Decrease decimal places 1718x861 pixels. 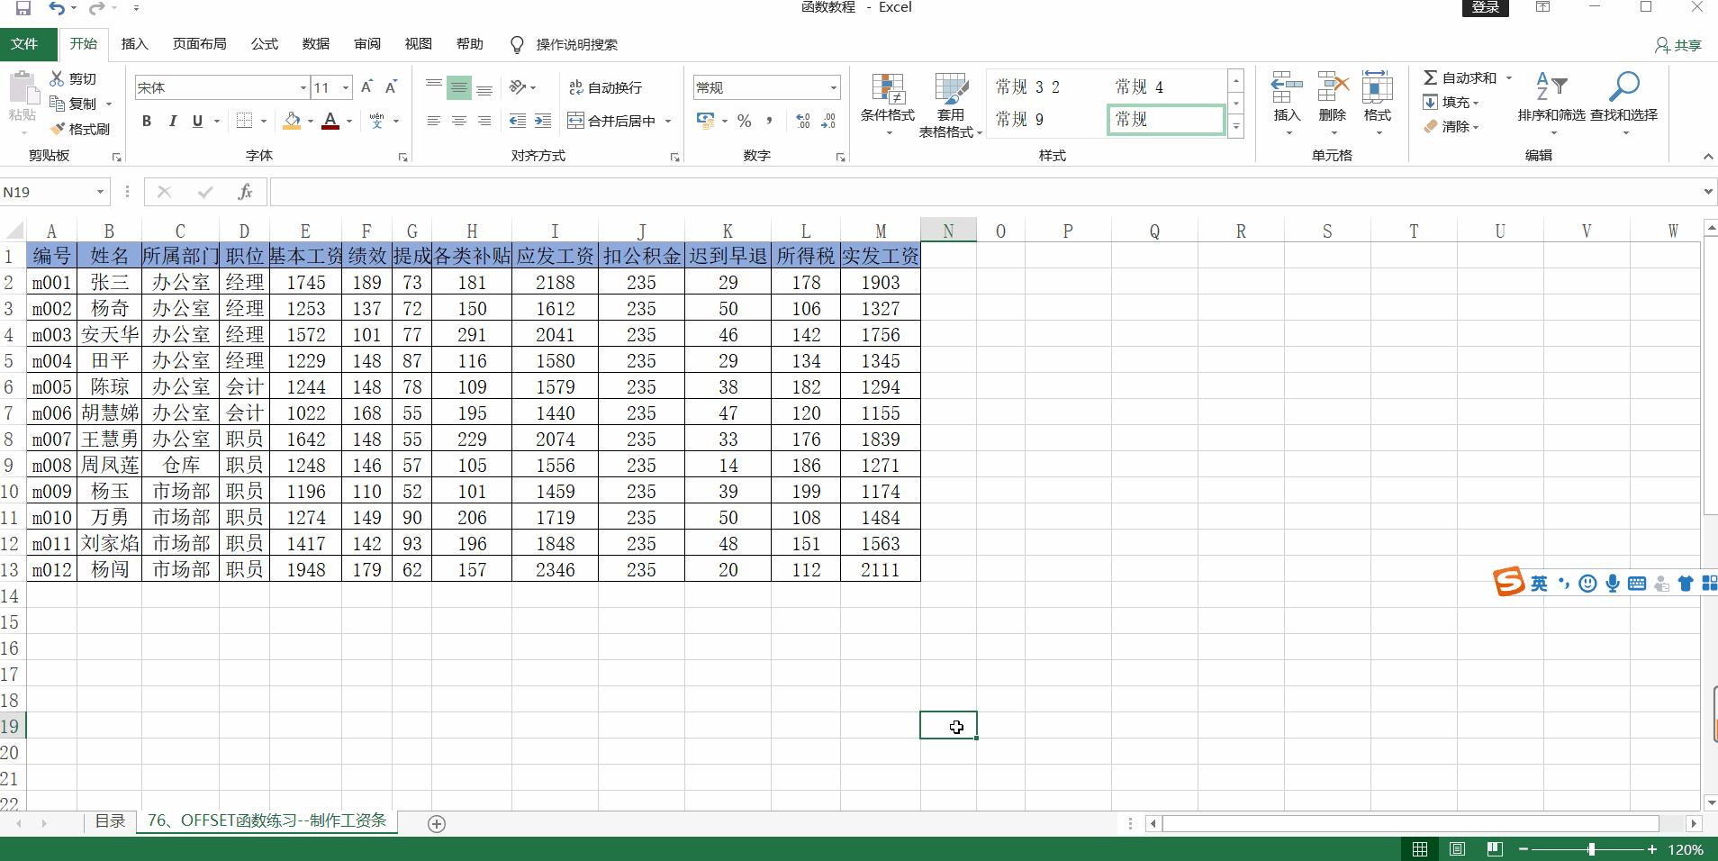(828, 121)
